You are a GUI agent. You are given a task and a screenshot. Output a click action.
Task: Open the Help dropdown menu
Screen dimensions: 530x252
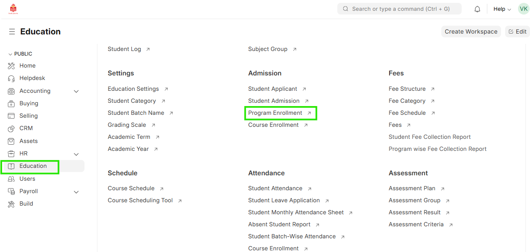tap(502, 9)
